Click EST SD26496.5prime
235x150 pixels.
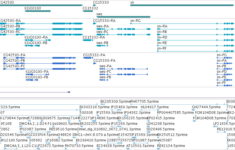[160, 130]
